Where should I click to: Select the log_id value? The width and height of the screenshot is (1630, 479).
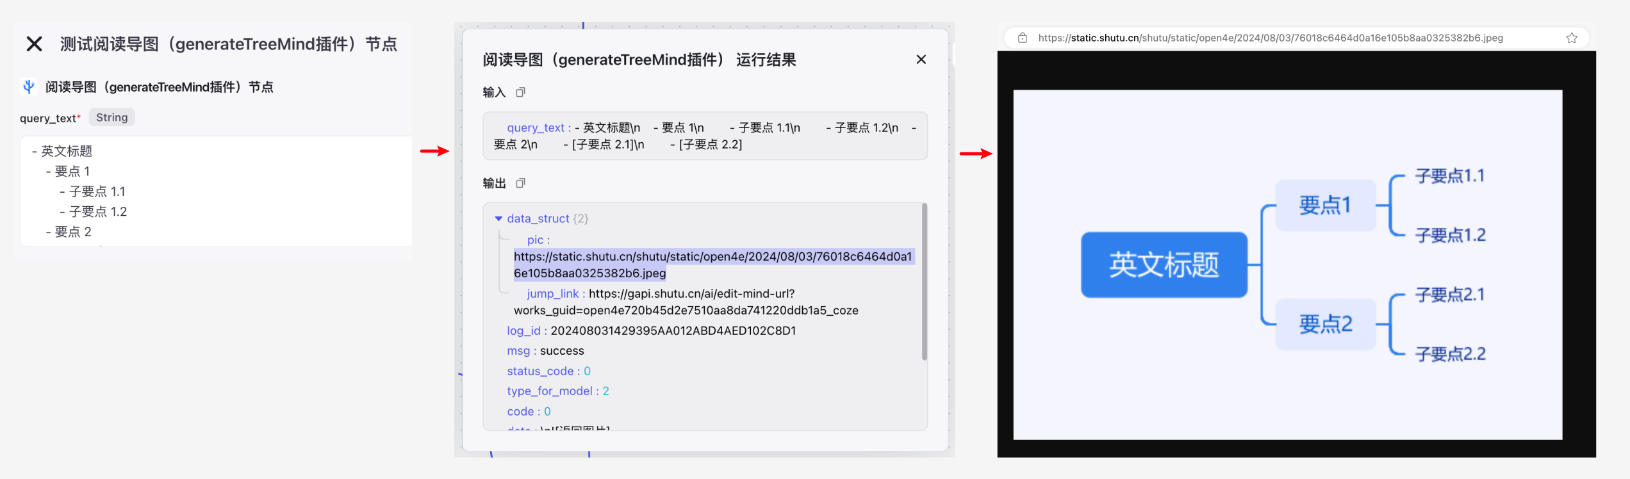[x=673, y=331]
